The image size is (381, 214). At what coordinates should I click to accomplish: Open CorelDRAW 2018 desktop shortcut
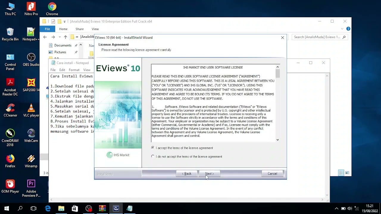[10, 138]
